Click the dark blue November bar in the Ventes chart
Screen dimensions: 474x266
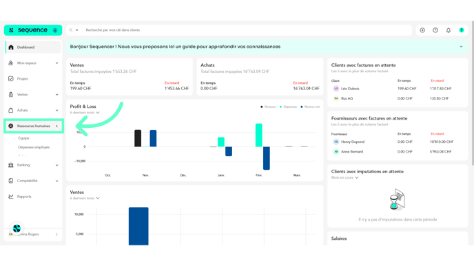[138, 226]
